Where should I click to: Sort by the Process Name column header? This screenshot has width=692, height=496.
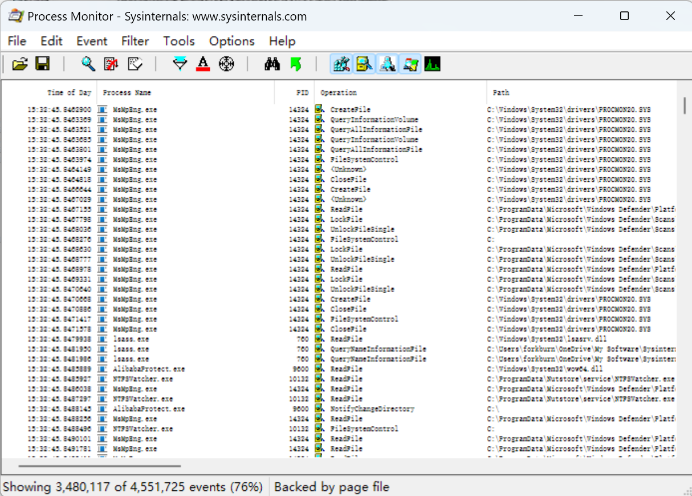pos(185,92)
